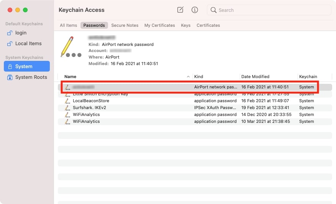Screen dimensions: 336x204
Task: Open the info inspector icon
Action: click(x=195, y=10)
